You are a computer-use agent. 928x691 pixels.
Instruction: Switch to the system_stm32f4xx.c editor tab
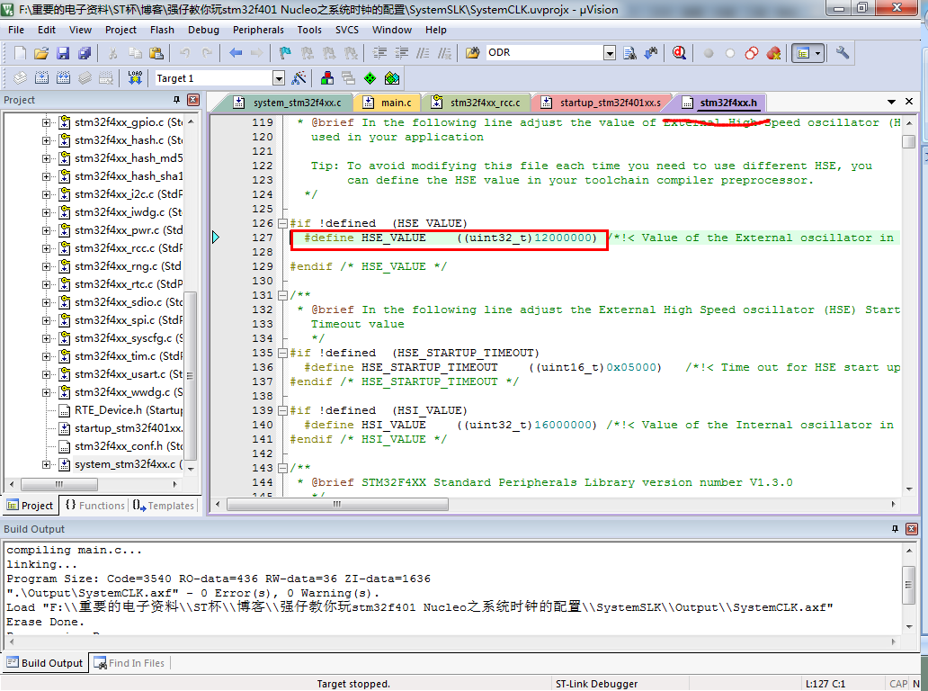click(x=289, y=103)
